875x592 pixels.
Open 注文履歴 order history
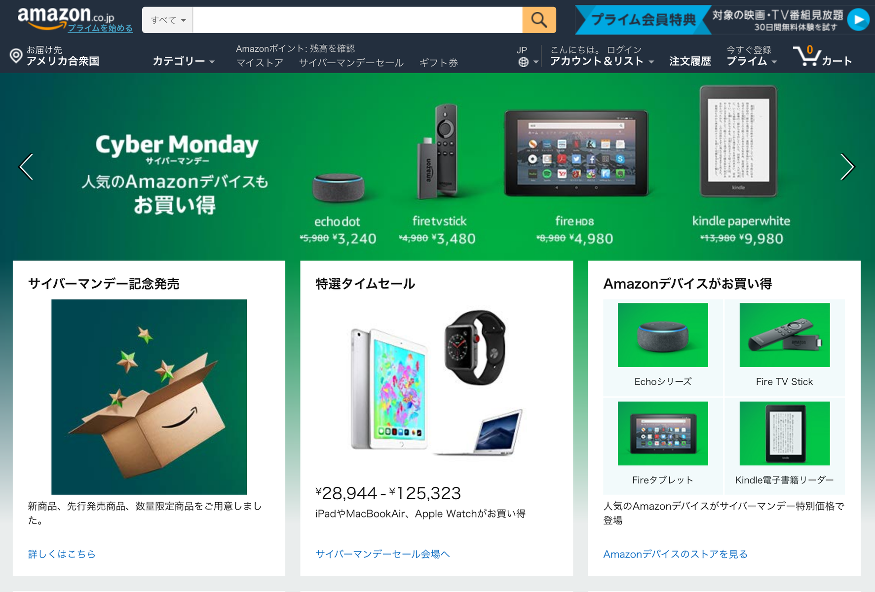coord(690,61)
